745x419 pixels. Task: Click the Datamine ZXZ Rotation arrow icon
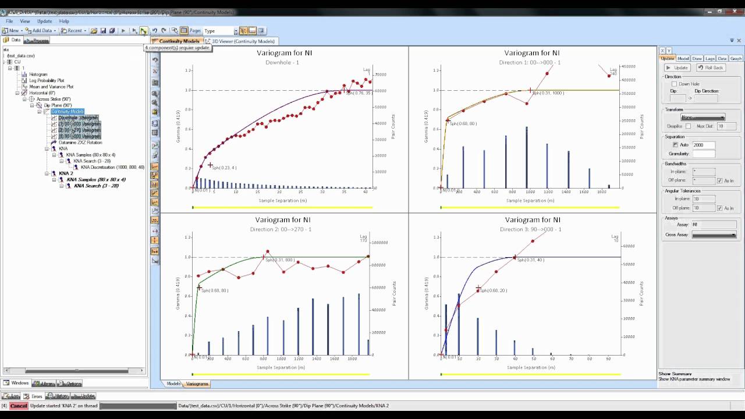(54, 142)
